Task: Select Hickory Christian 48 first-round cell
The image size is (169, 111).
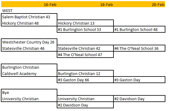Action: coord(29,23)
